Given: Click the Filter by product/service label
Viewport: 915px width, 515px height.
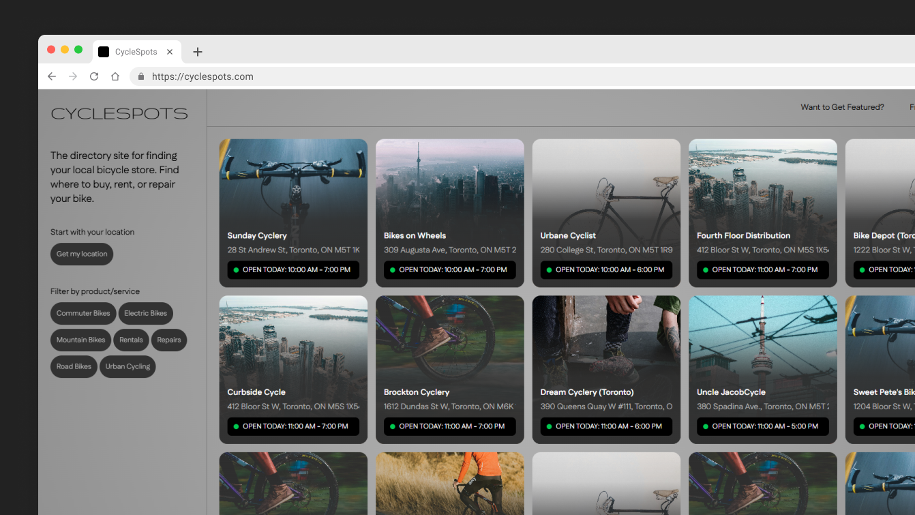Looking at the screenshot, I should (x=95, y=291).
